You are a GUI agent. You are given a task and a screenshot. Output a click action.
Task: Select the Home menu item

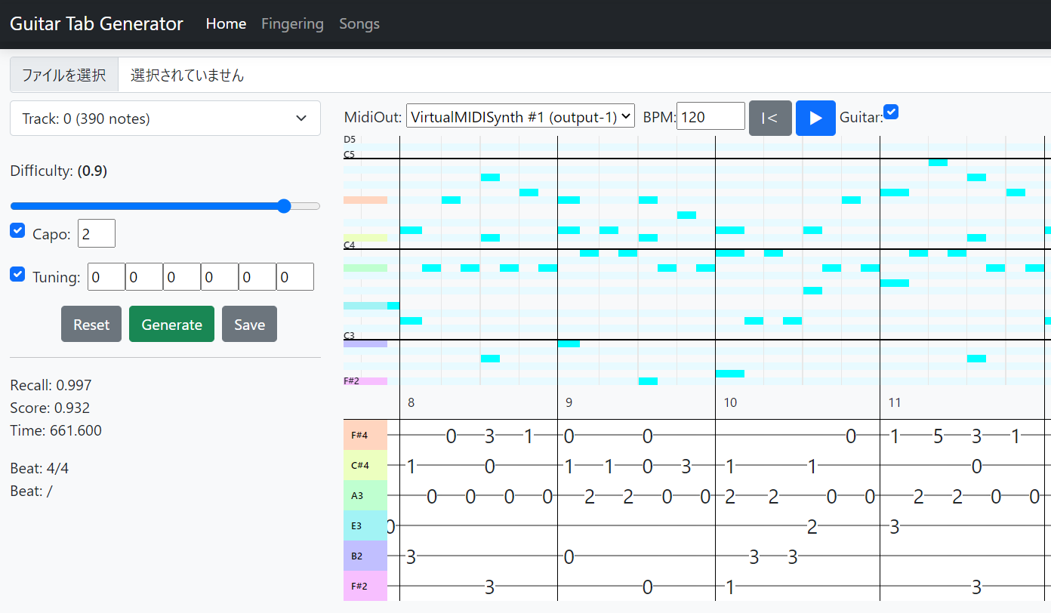click(x=225, y=23)
